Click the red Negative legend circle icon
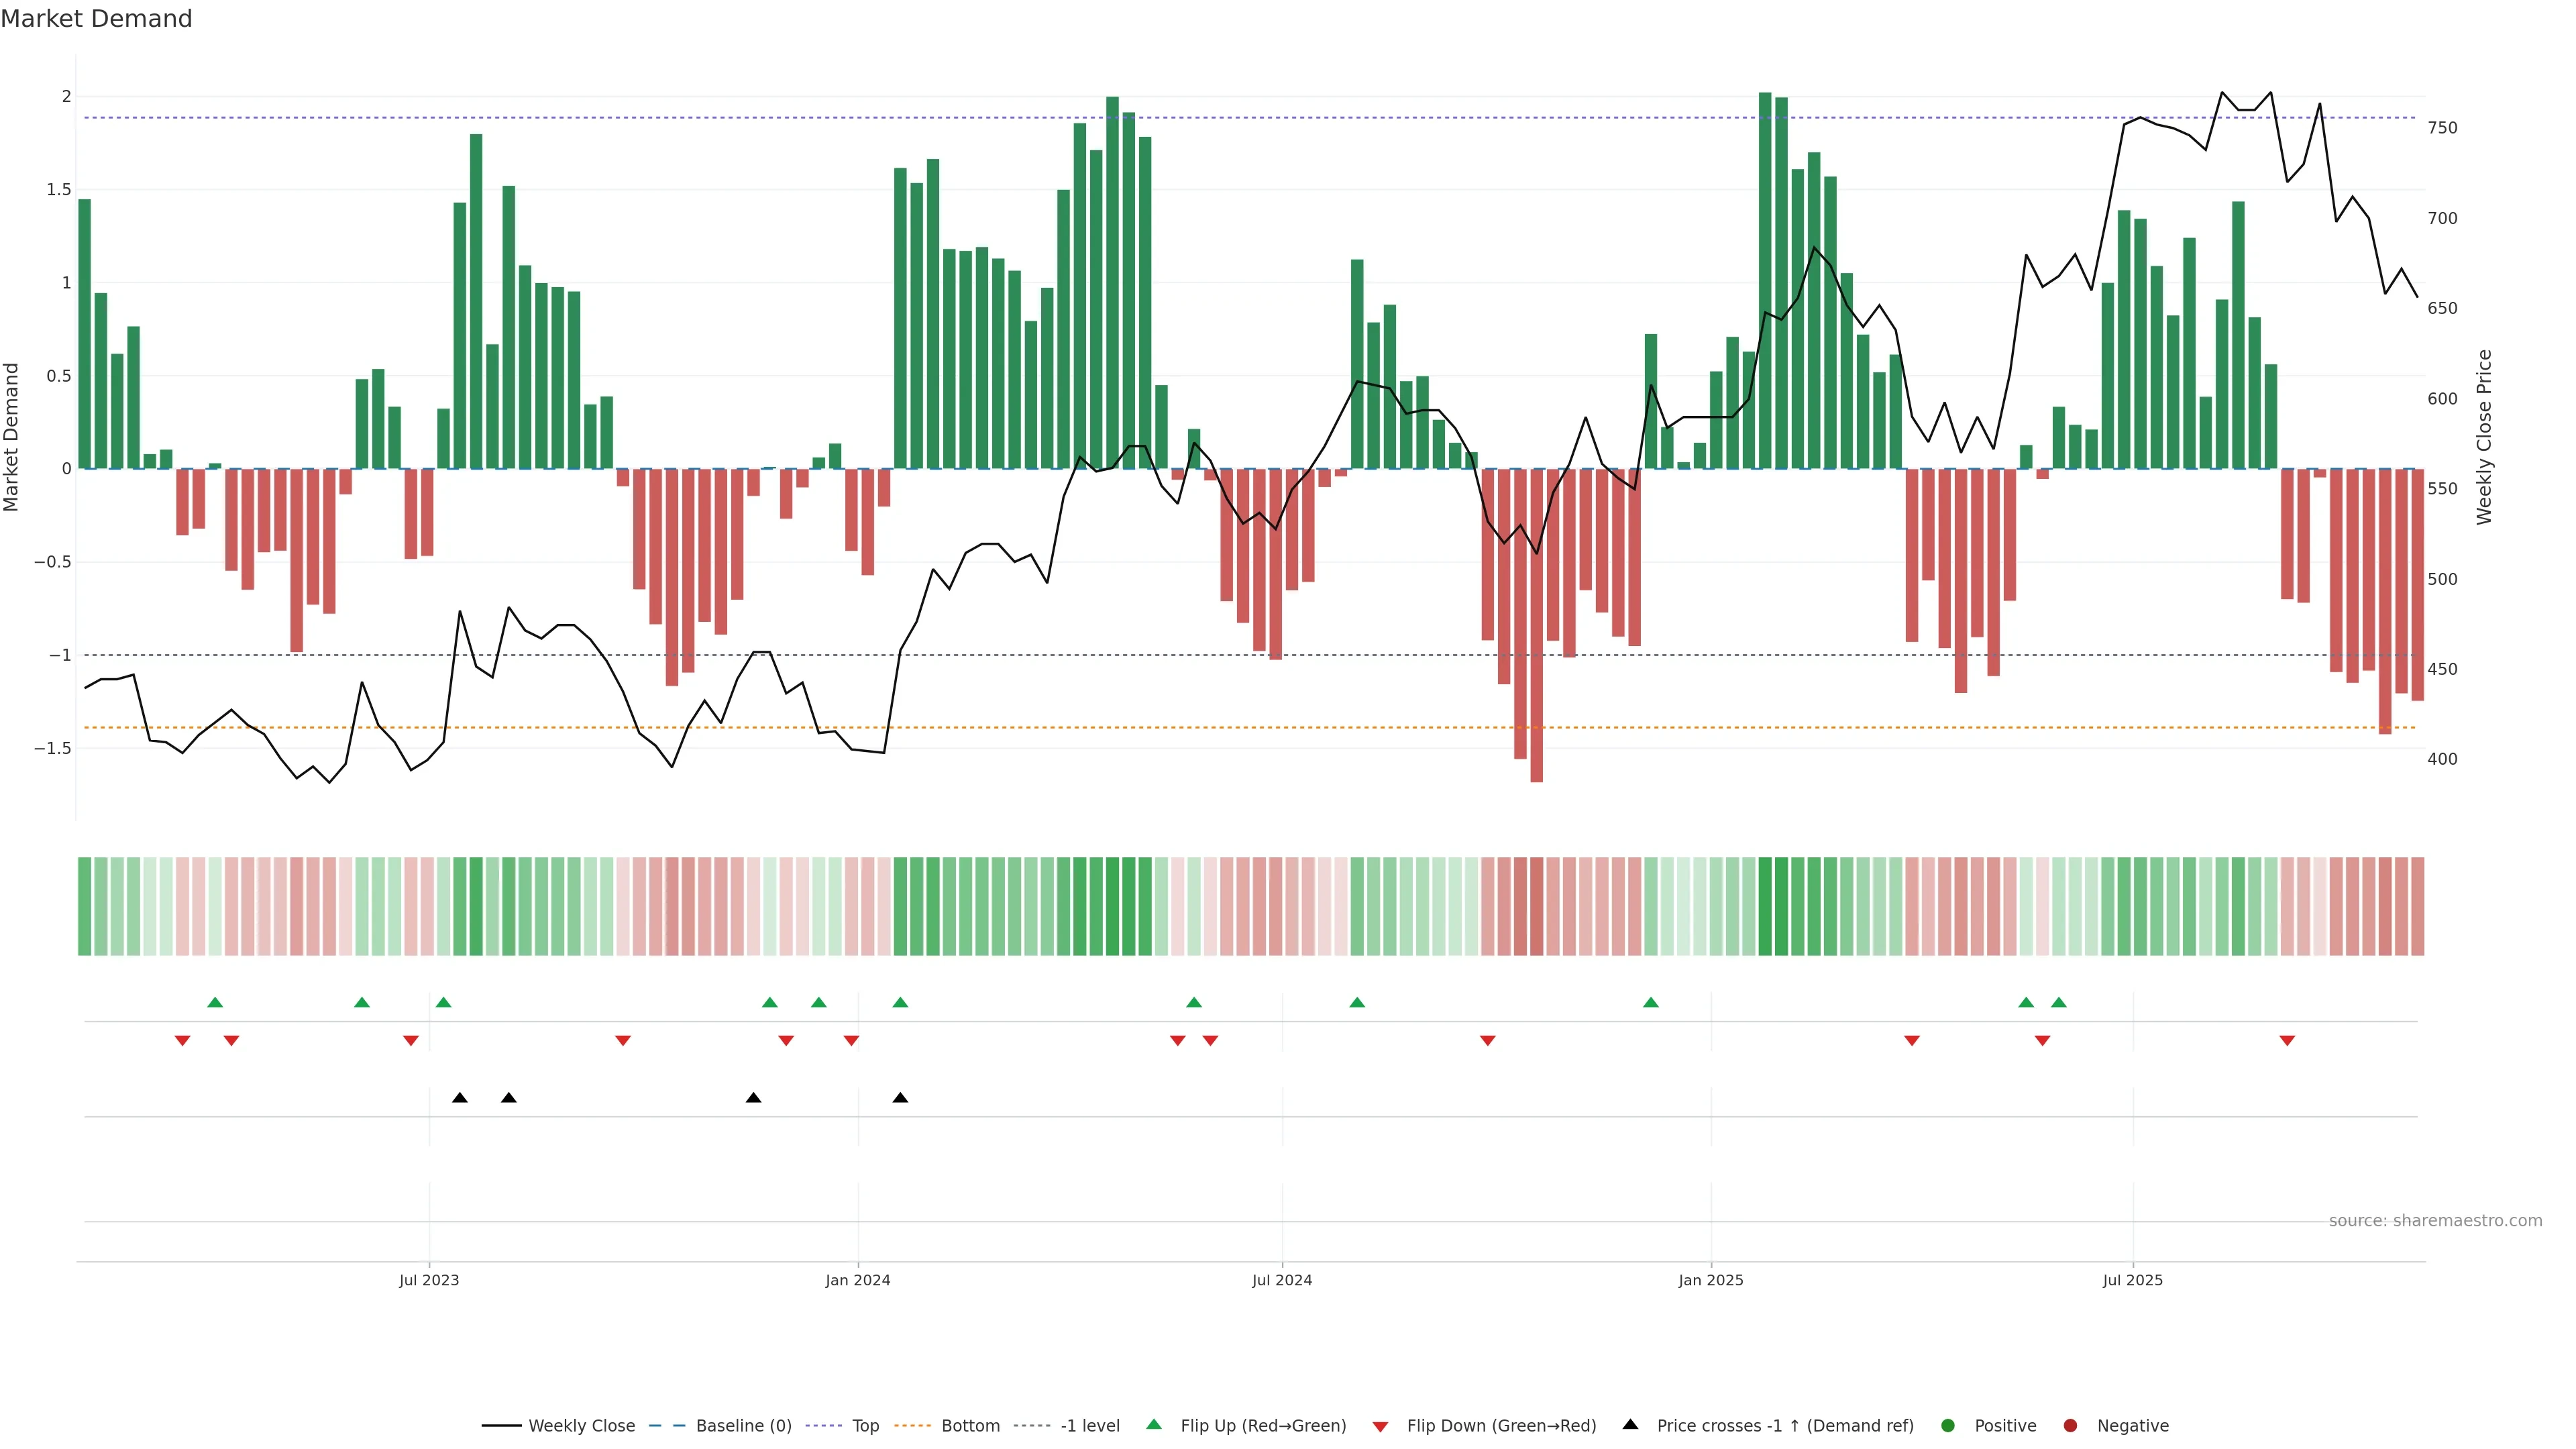Screen dimensions: 2576x1449 point(2070,1426)
